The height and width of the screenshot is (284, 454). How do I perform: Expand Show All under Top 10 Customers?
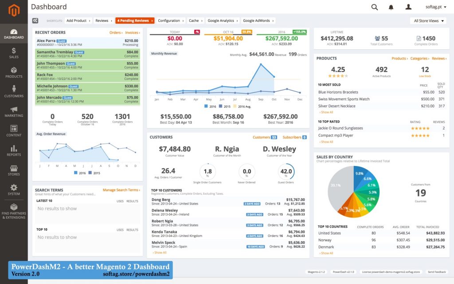click(160, 252)
